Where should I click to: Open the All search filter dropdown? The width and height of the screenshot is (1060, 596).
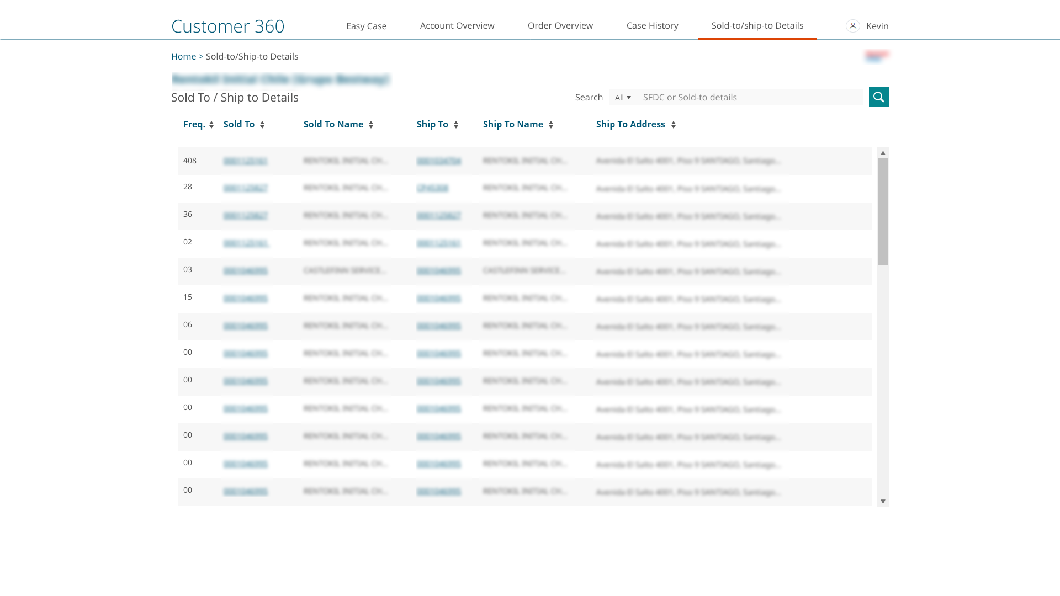click(623, 98)
